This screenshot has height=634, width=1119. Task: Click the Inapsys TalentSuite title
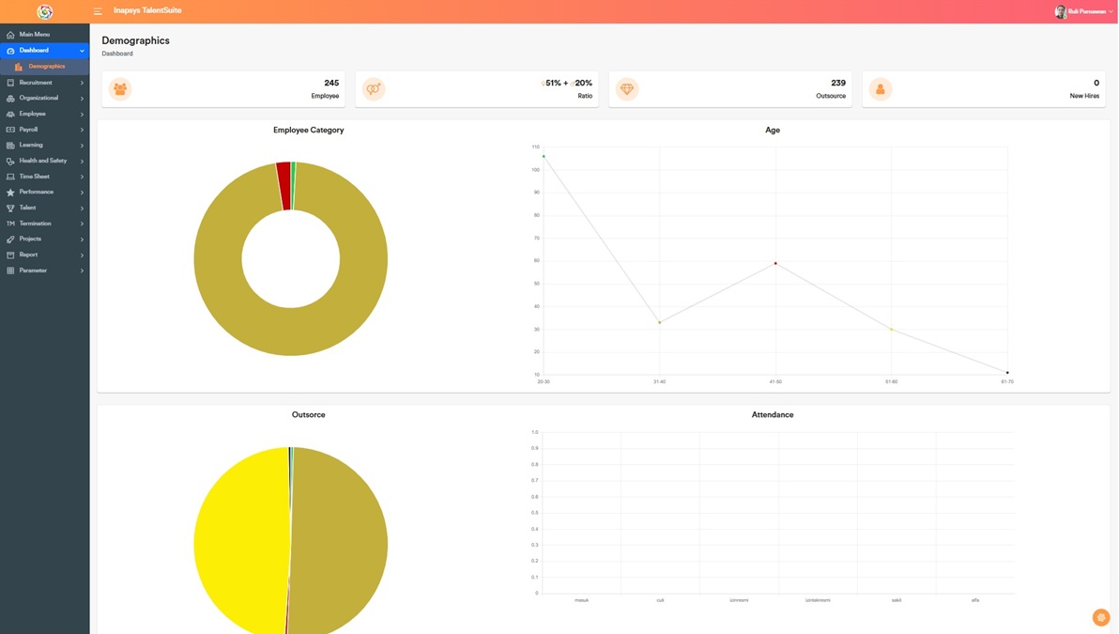[147, 10]
